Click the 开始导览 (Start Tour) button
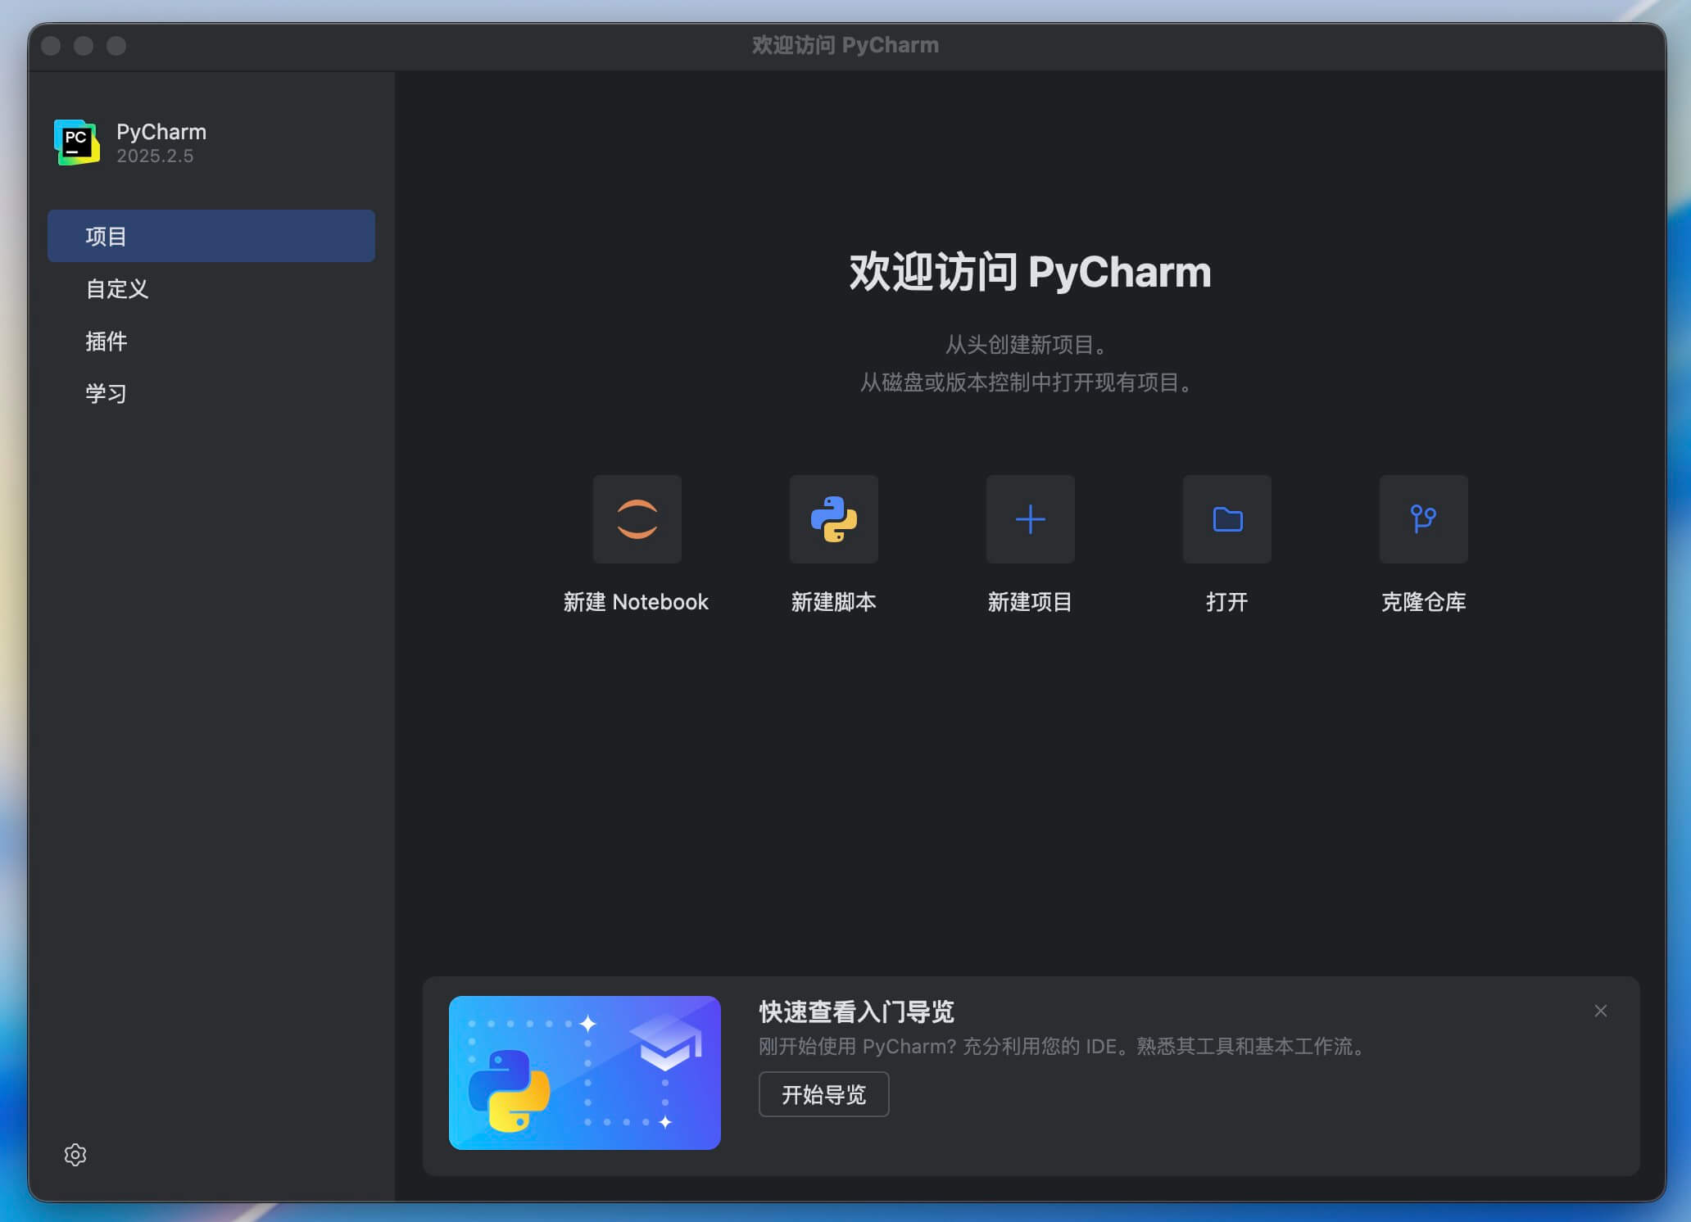1691x1222 pixels. (823, 1094)
